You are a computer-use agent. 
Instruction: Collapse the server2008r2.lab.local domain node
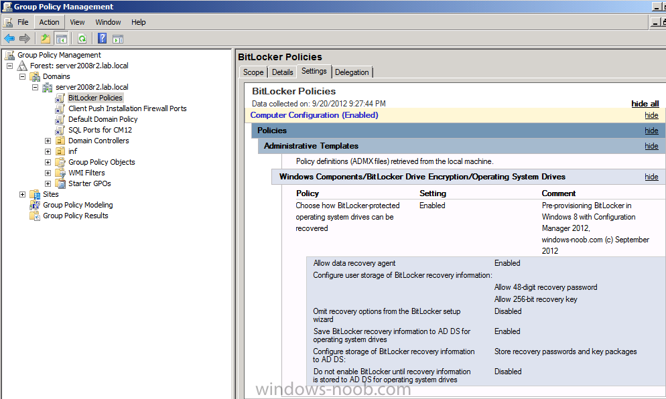pos(36,88)
